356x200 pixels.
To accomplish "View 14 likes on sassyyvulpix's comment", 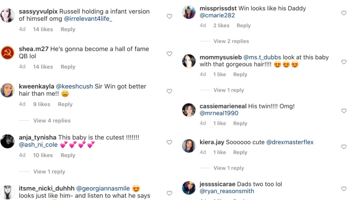I will click(x=43, y=29).
